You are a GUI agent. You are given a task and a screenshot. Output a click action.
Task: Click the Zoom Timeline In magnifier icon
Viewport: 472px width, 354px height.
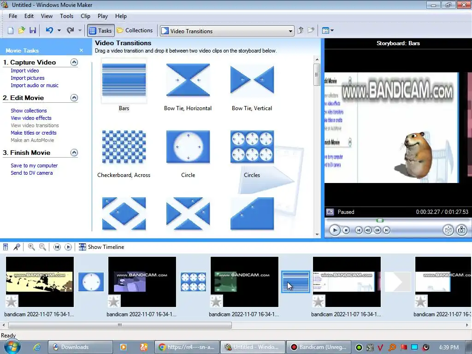[31, 247]
